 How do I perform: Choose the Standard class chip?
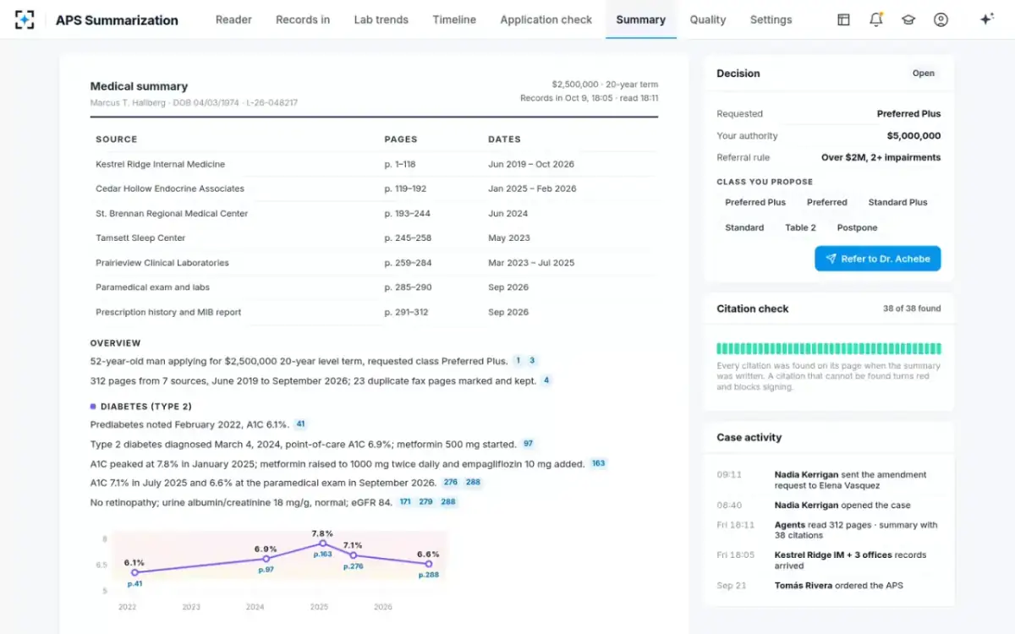[x=744, y=228]
